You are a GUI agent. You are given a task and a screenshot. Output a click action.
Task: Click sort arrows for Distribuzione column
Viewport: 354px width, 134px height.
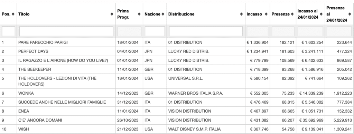[242, 14]
